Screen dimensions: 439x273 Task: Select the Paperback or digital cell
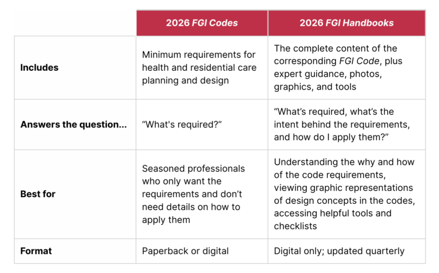(202, 251)
